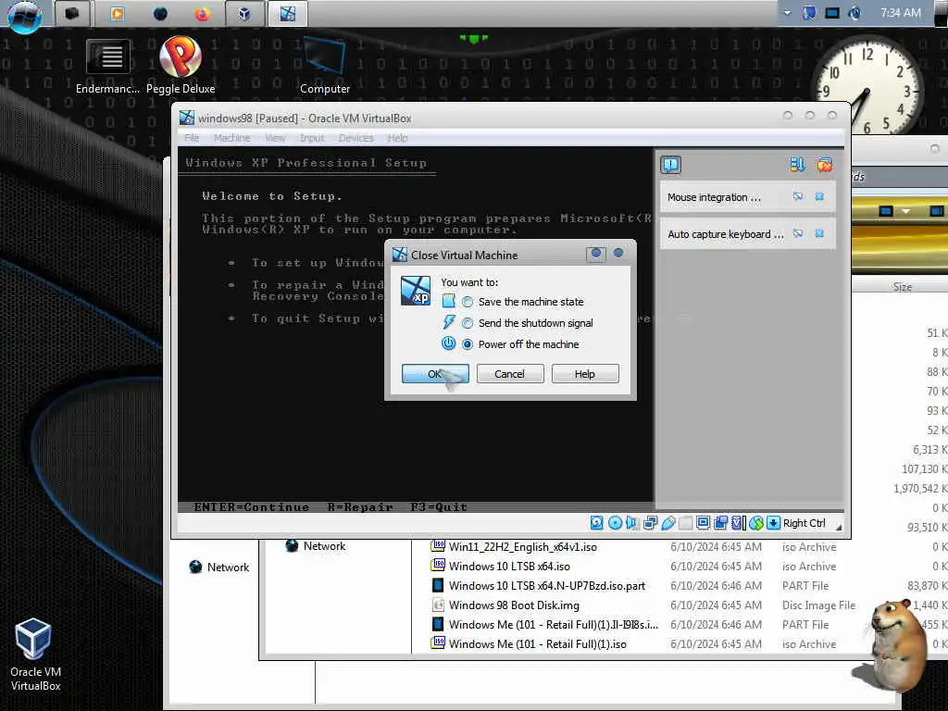Open the View menu
The image size is (948, 711).
(x=274, y=138)
